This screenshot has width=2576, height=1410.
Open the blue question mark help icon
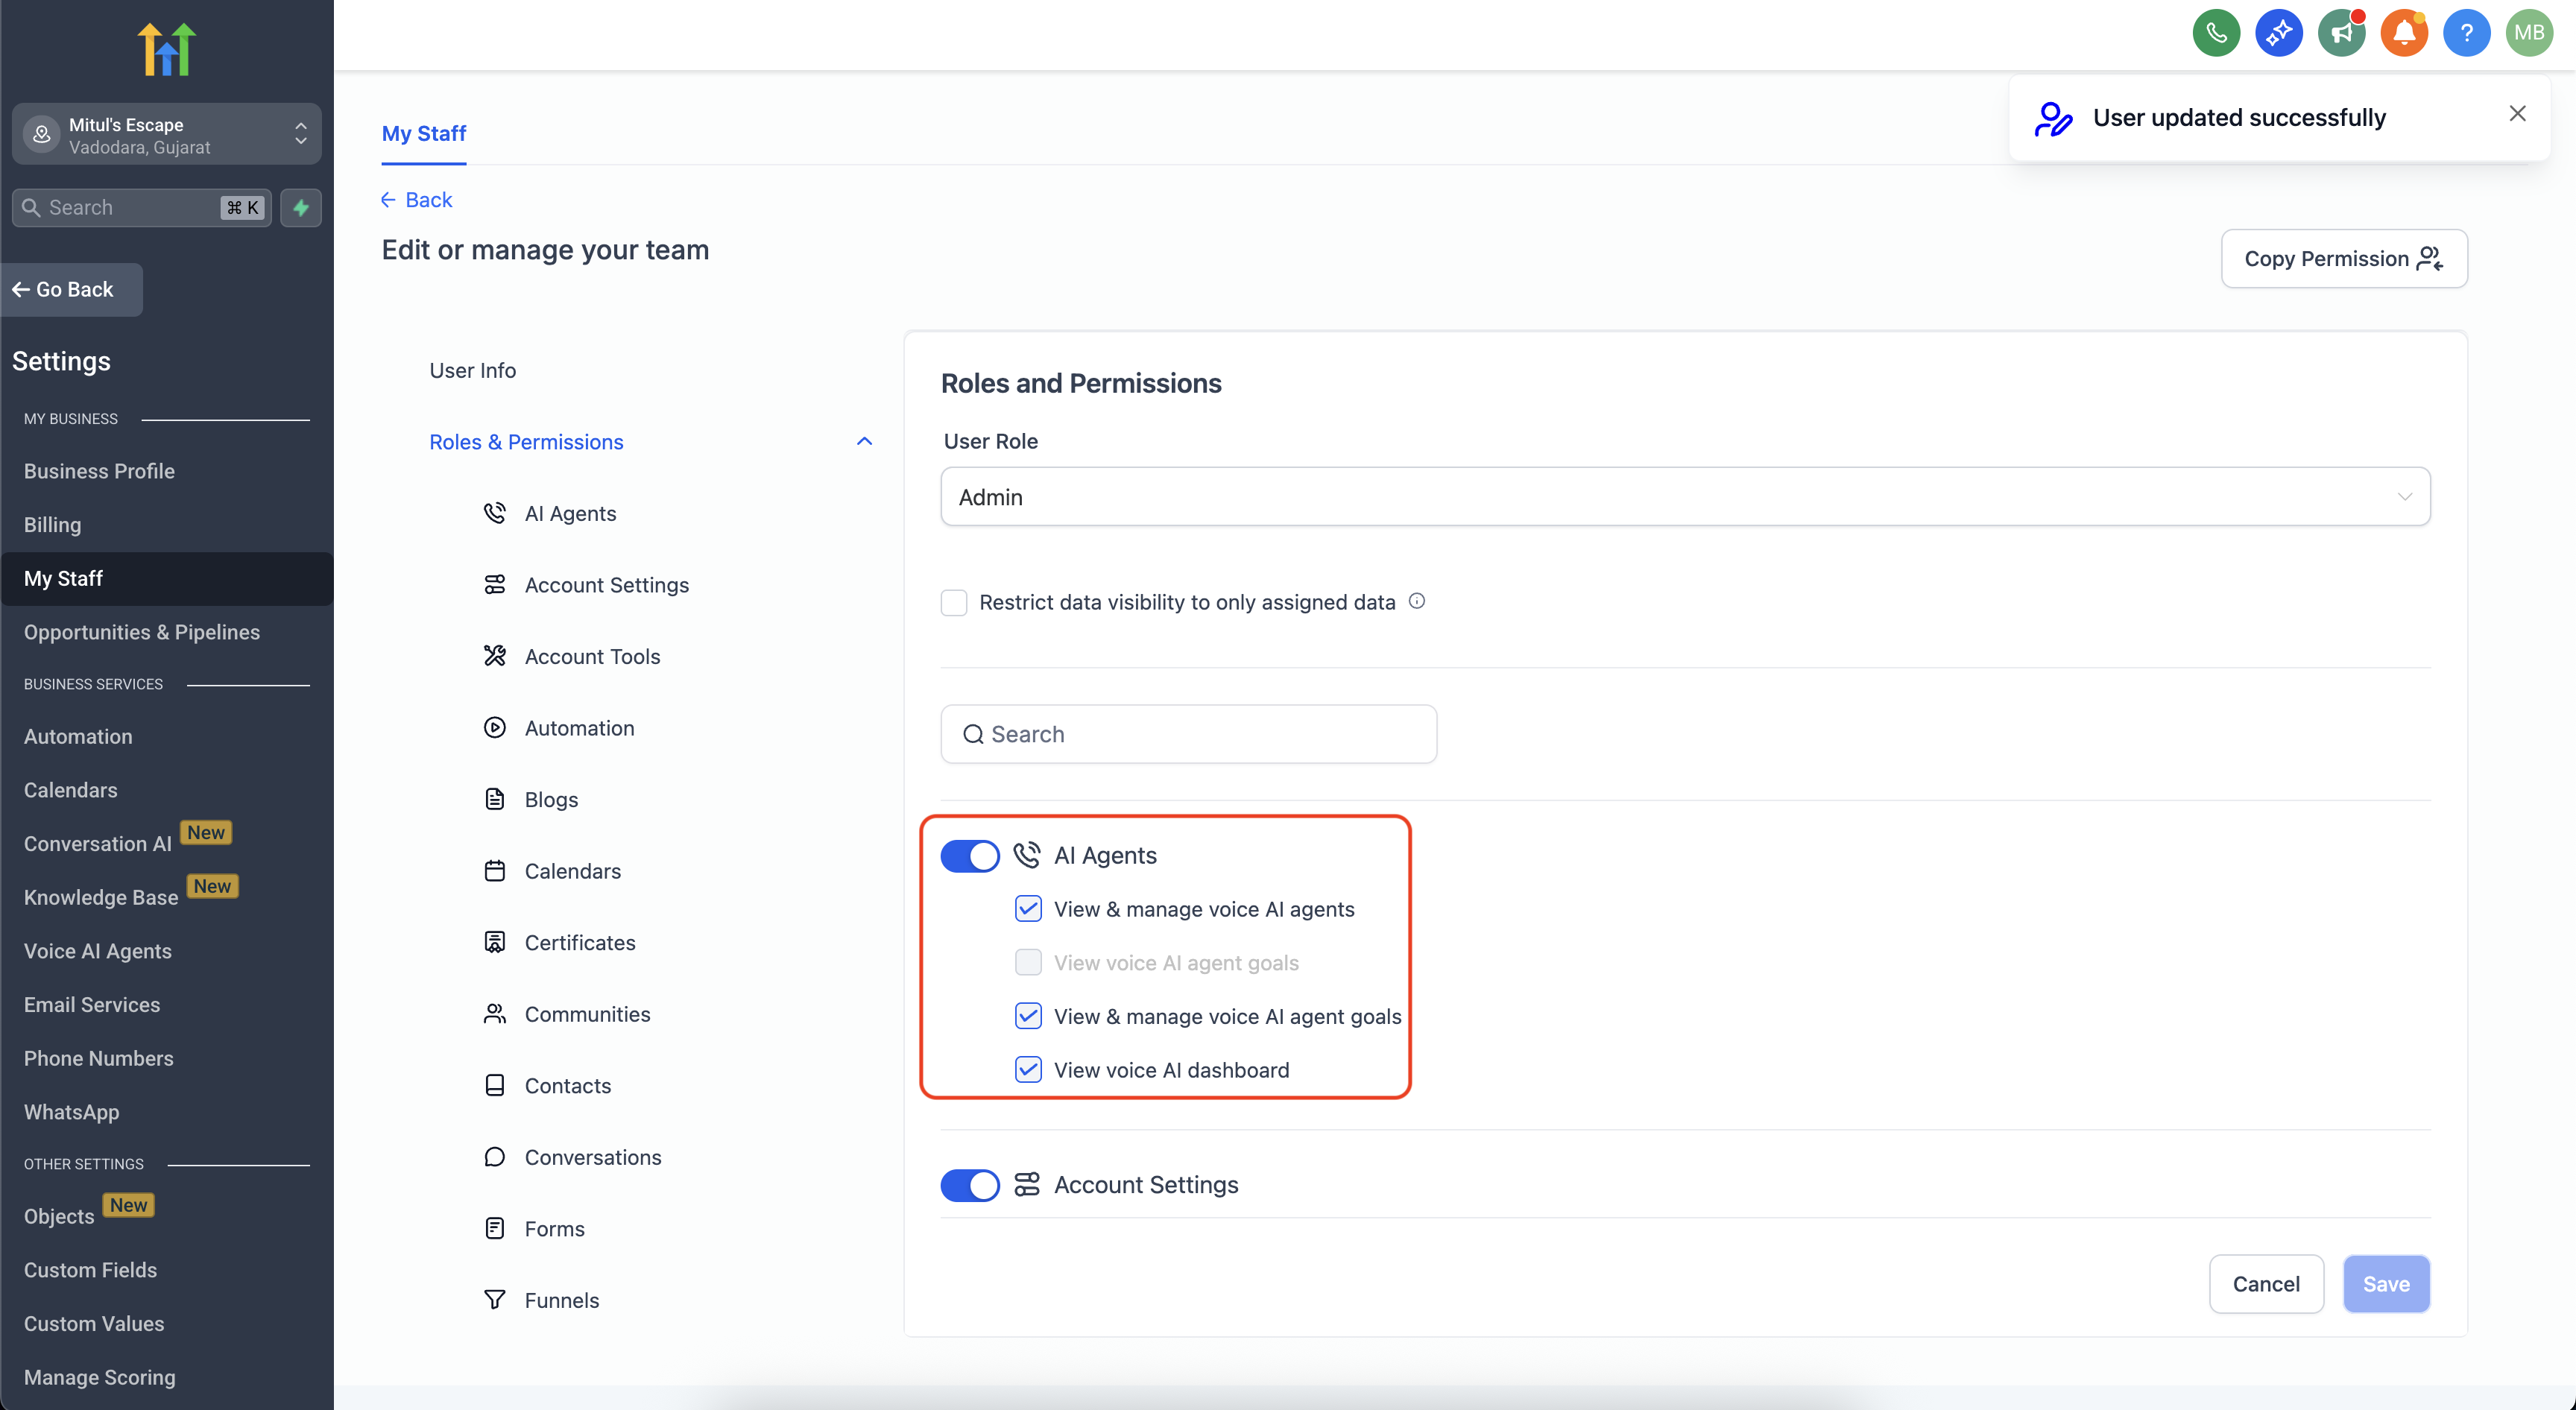click(x=2466, y=33)
